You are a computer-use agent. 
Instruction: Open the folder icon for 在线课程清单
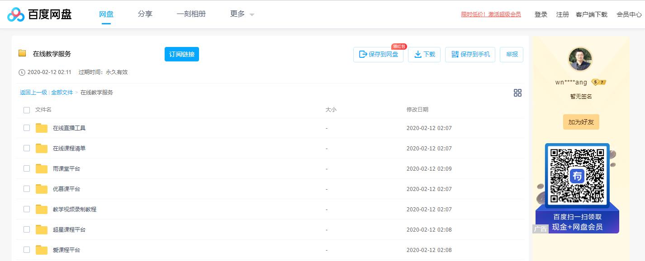[42, 149]
